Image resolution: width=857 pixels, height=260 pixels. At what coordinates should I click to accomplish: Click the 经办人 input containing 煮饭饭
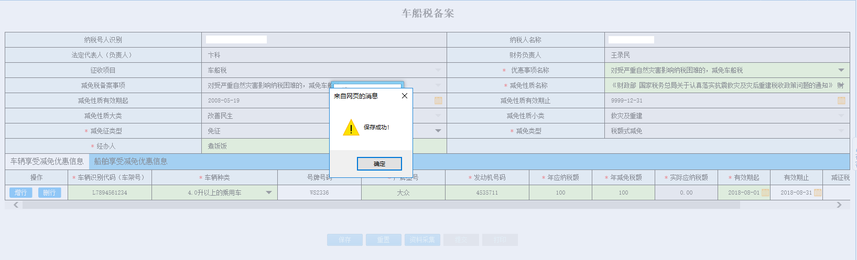pos(324,146)
